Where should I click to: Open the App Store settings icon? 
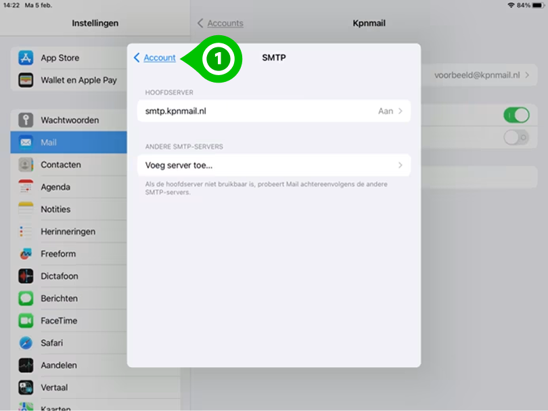(26, 58)
